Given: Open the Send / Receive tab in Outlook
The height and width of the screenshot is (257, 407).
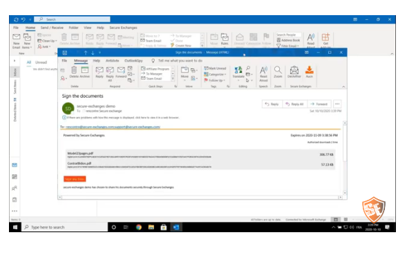Looking at the screenshot, I should [52, 28].
